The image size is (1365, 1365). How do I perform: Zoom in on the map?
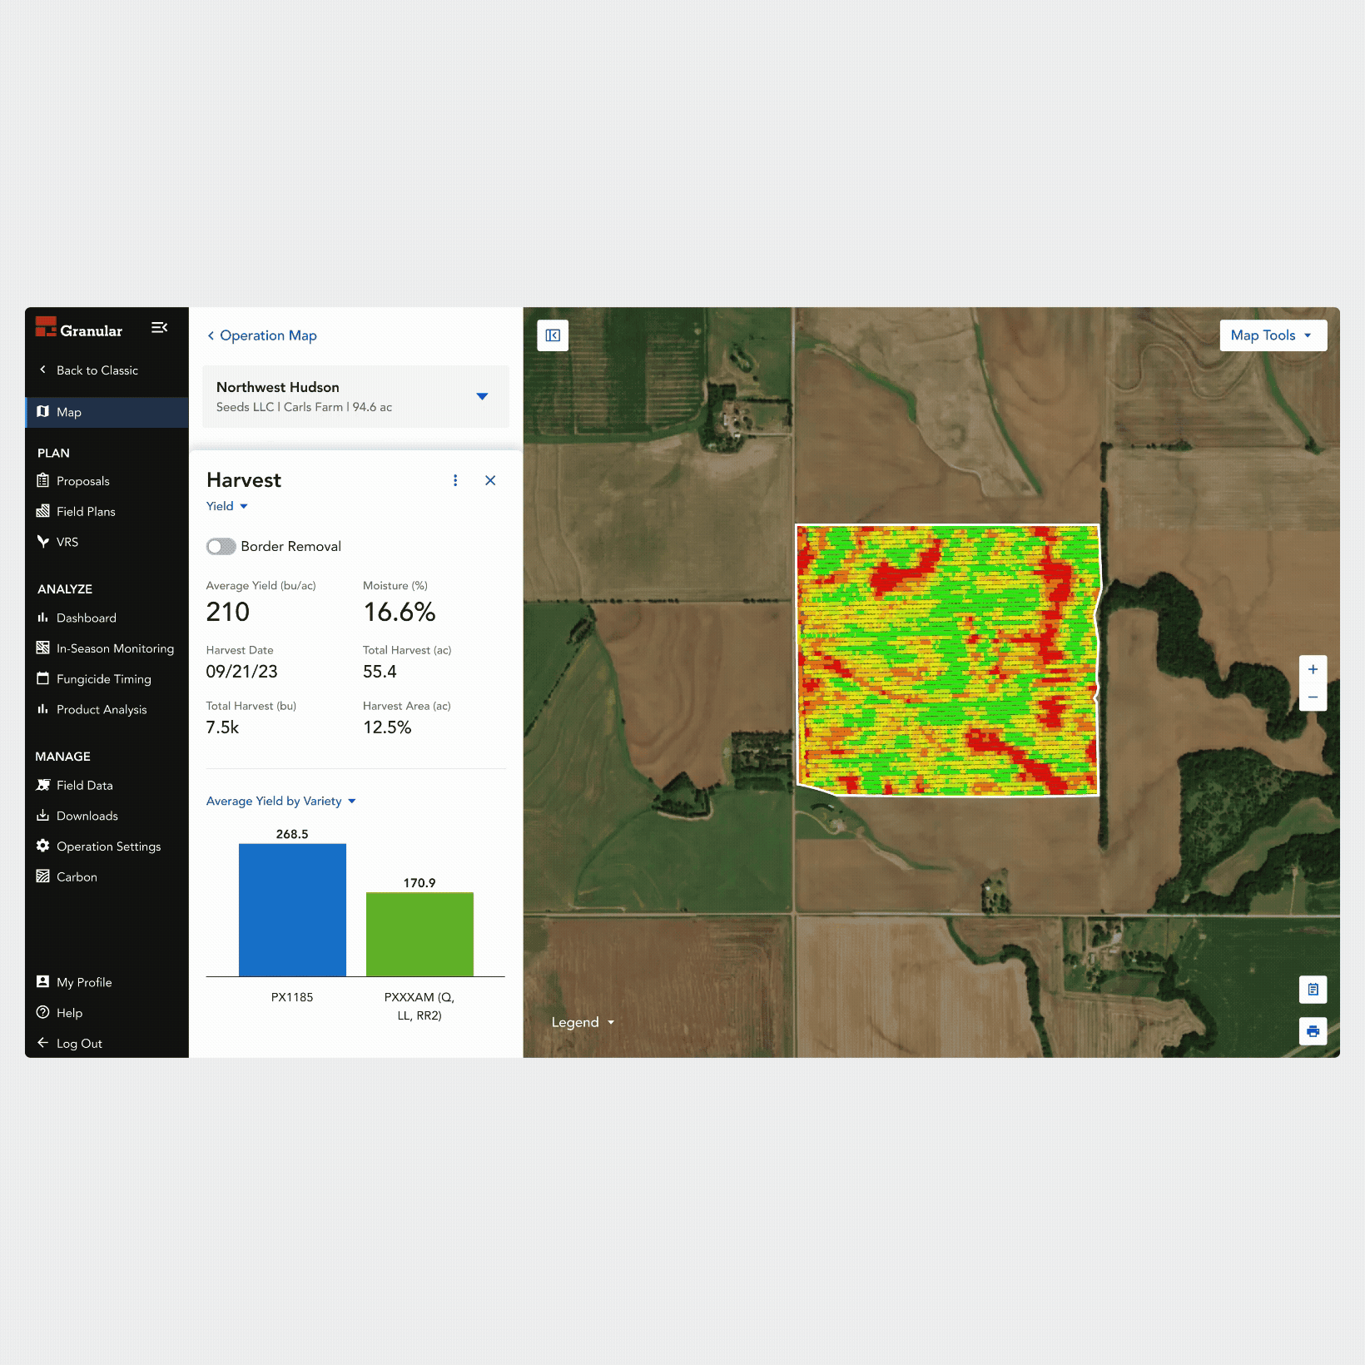coord(1313,669)
